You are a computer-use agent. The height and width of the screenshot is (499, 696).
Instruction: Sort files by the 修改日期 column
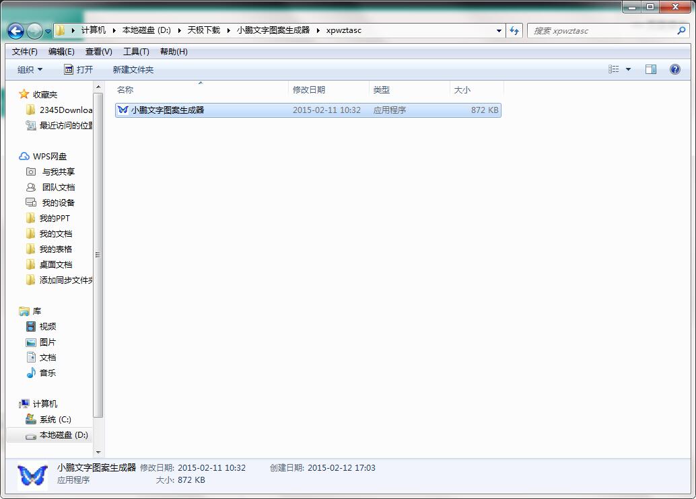(x=328, y=89)
